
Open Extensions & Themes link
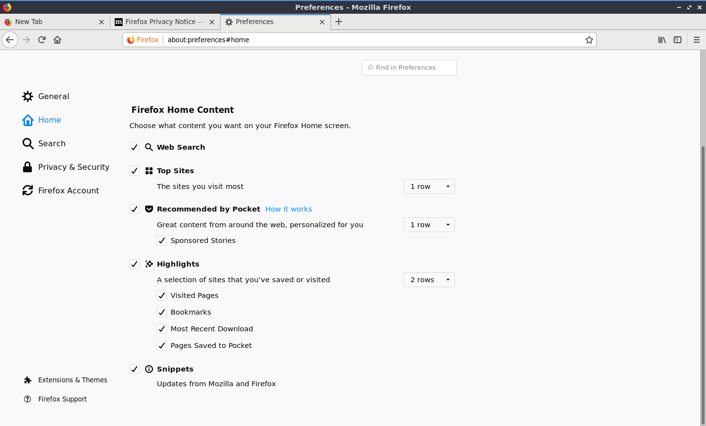[73, 380]
